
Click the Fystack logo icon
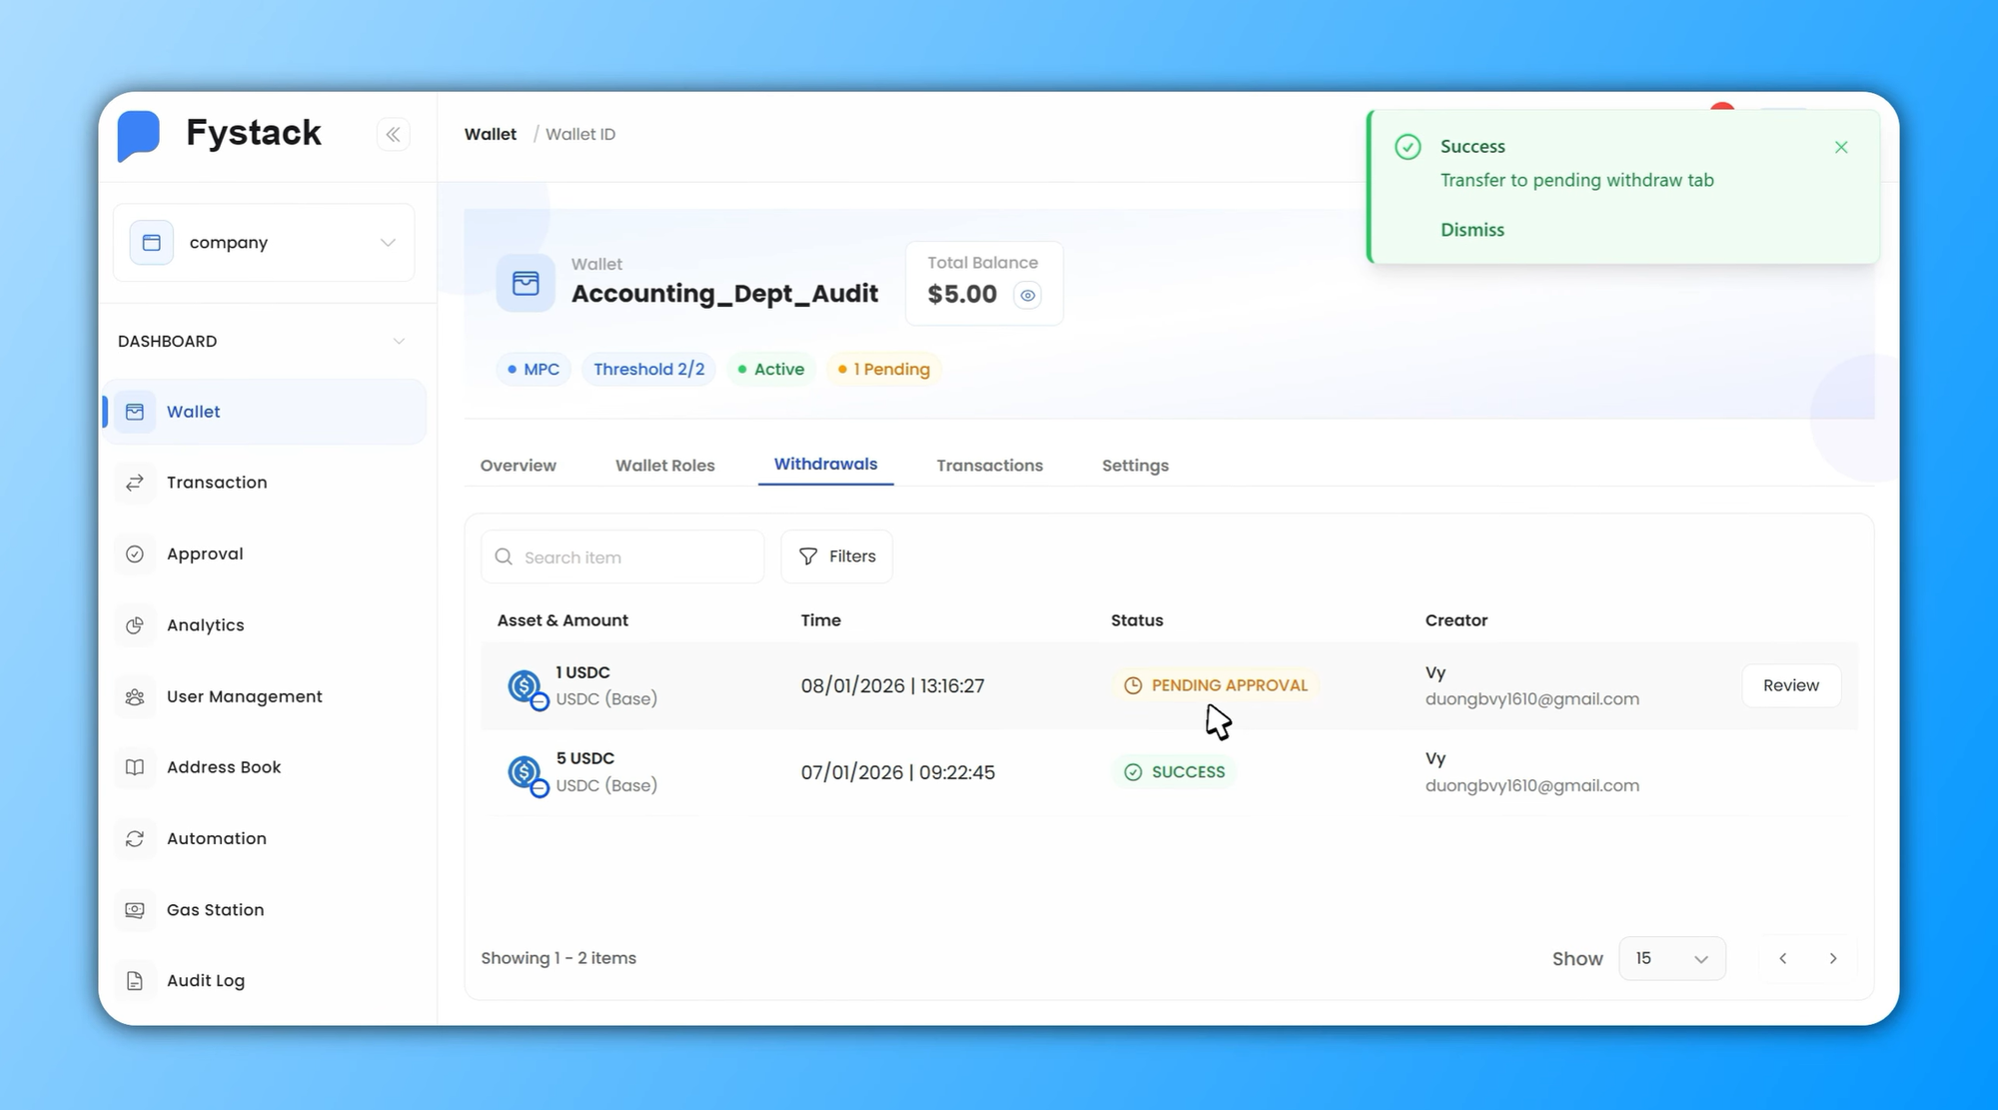139,134
